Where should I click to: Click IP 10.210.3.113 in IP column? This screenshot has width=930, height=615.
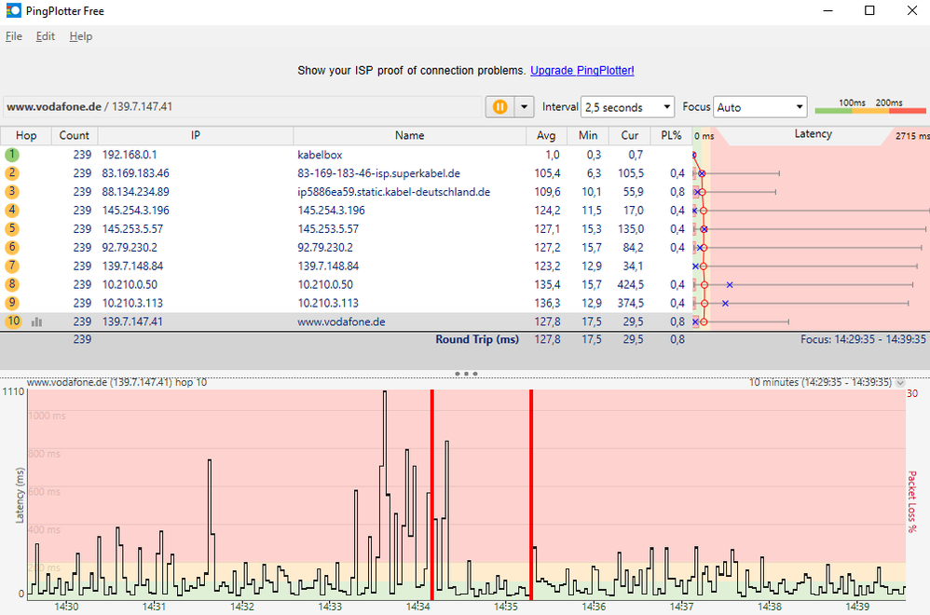[132, 303]
